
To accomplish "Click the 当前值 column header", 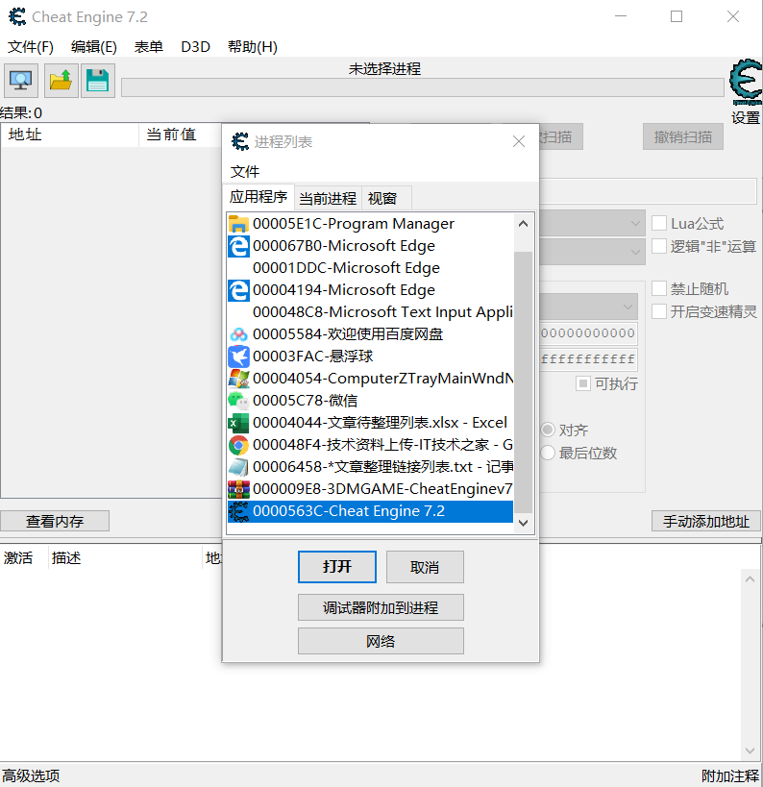I will point(180,135).
